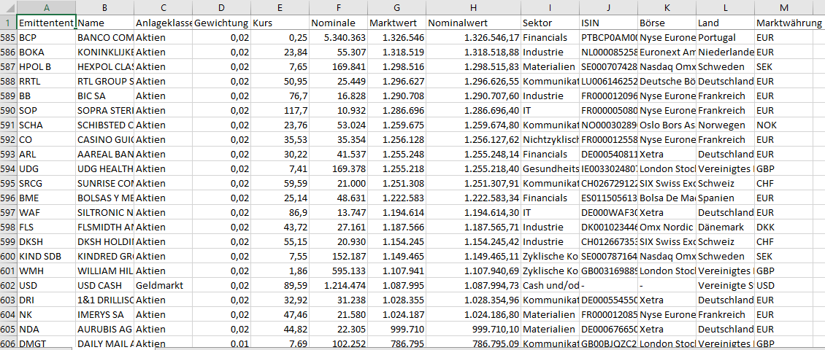Select cell with ticker KIND SDB
Image resolution: width=825 pixels, height=350 pixels.
tap(47, 257)
